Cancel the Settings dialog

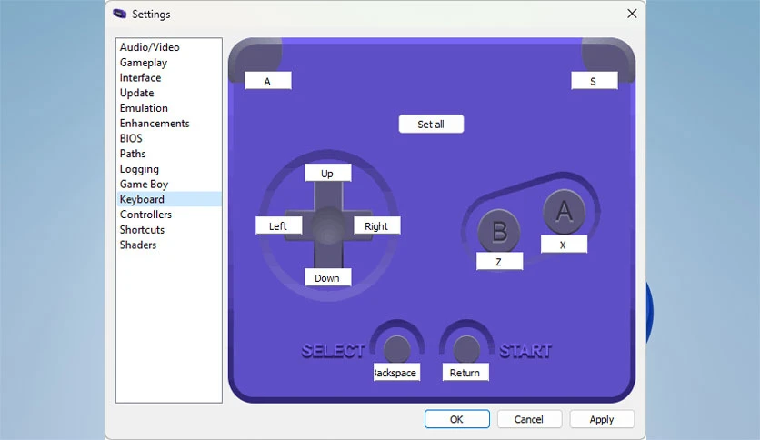point(529,419)
